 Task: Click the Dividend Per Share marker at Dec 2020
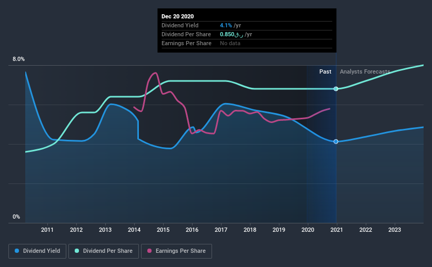pos(336,89)
